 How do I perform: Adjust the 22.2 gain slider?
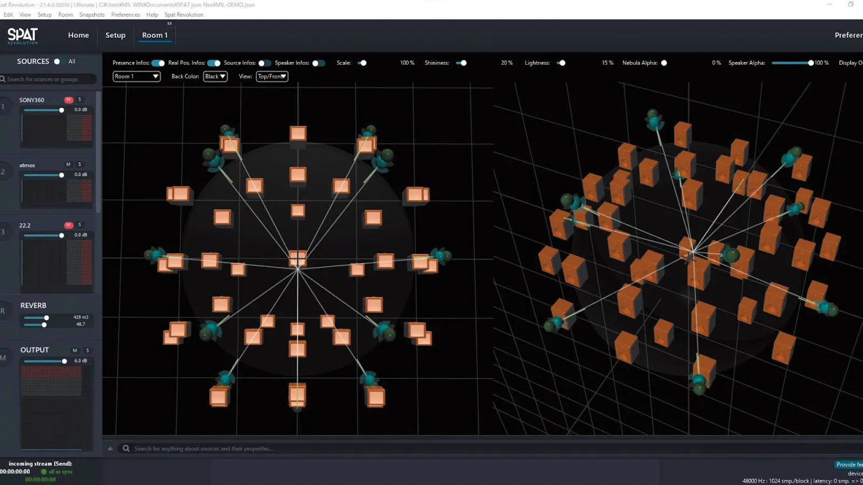click(x=44, y=235)
